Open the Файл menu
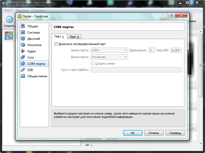The width and height of the screenshot is (205, 153). coord(8,10)
